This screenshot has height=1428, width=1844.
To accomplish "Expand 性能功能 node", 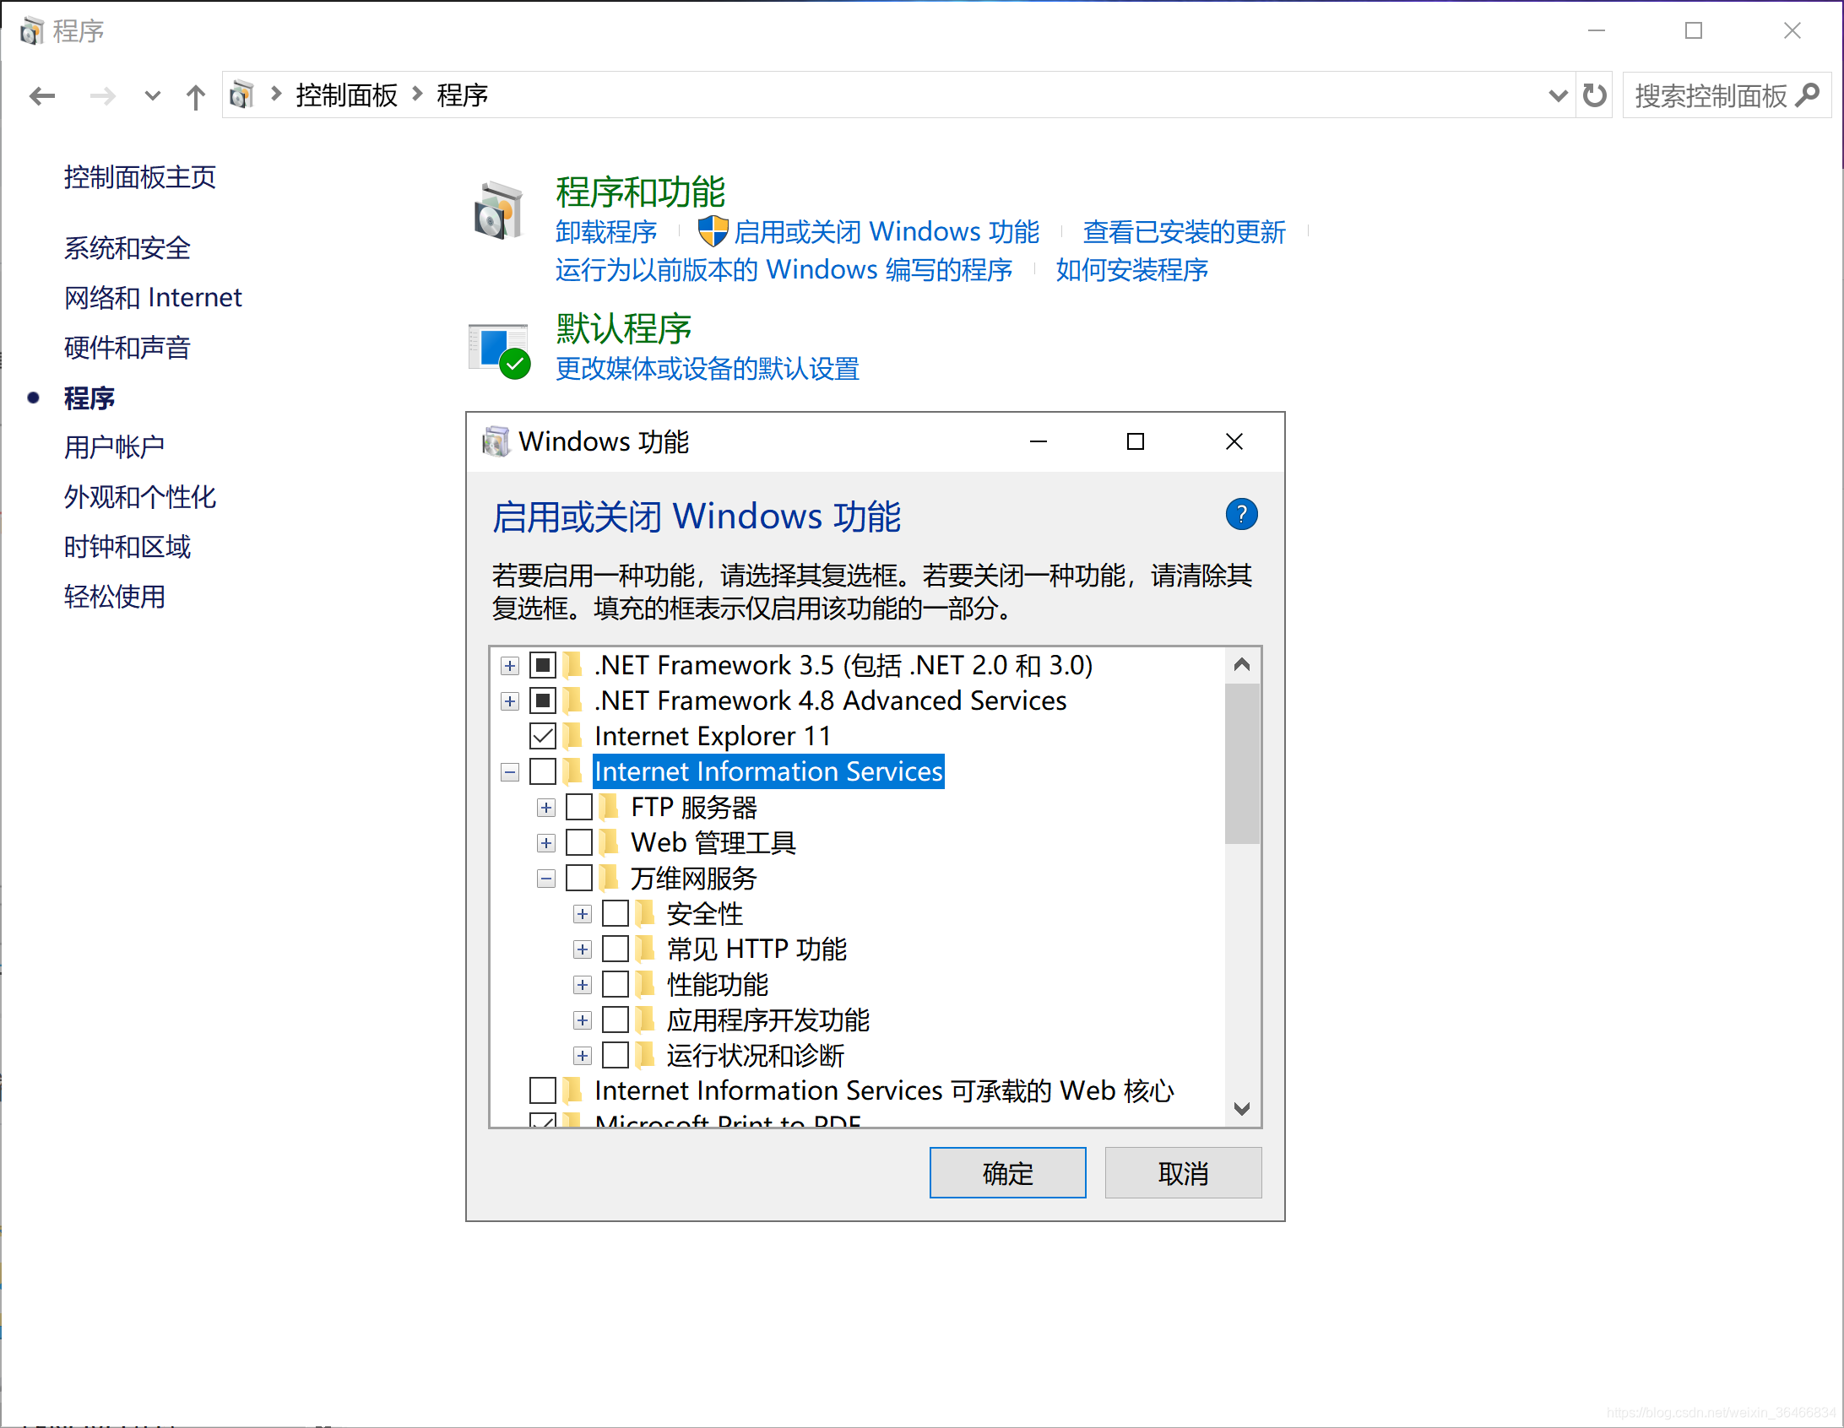I will (582, 985).
